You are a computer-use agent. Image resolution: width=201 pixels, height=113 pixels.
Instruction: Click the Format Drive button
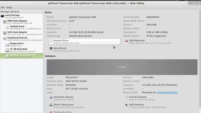(84, 42)
